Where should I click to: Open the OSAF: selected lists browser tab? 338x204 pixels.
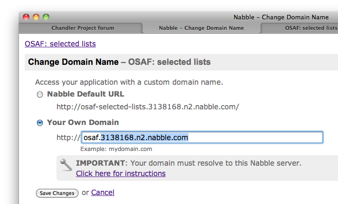pos(304,28)
